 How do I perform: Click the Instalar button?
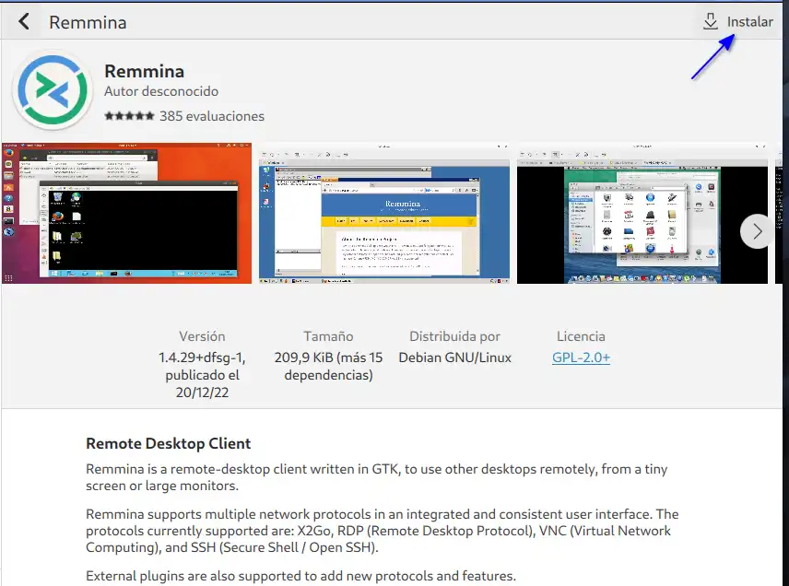pyautogui.click(x=737, y=21)
